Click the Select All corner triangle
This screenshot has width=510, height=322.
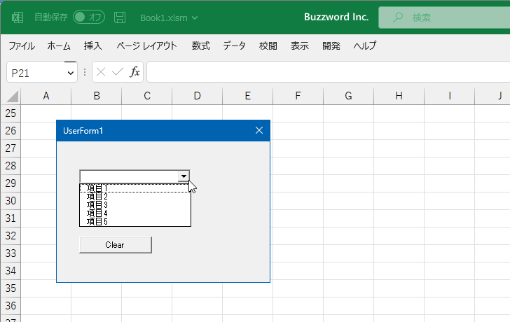[12, 97]
